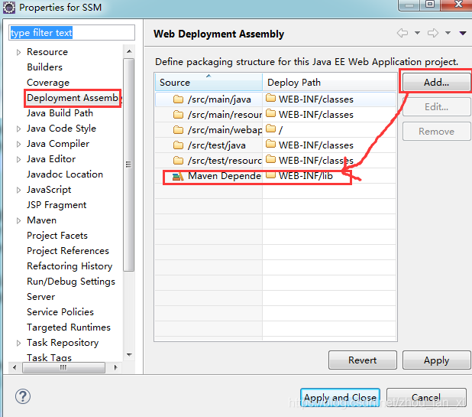Click the Properties window gear icon
The height and width of the screenshot is (417, 472).
9,8
